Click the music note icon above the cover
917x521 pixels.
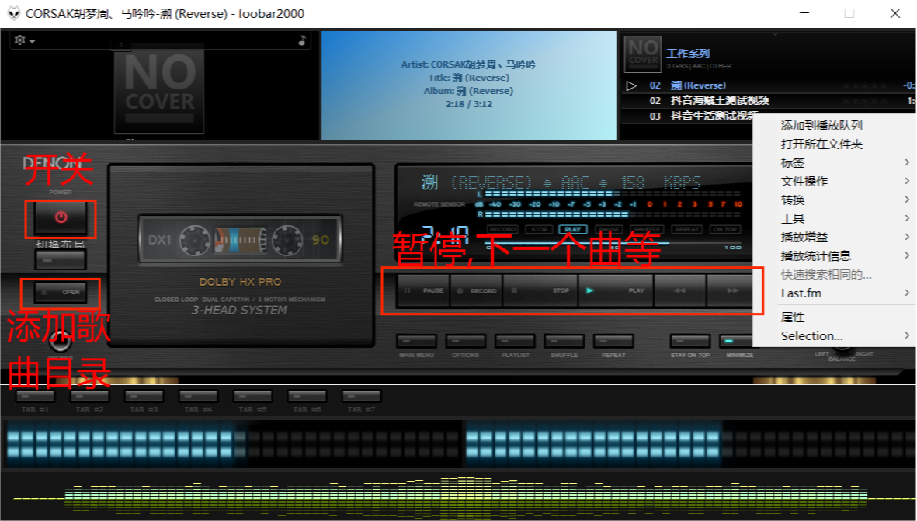(x=302, y=40)
